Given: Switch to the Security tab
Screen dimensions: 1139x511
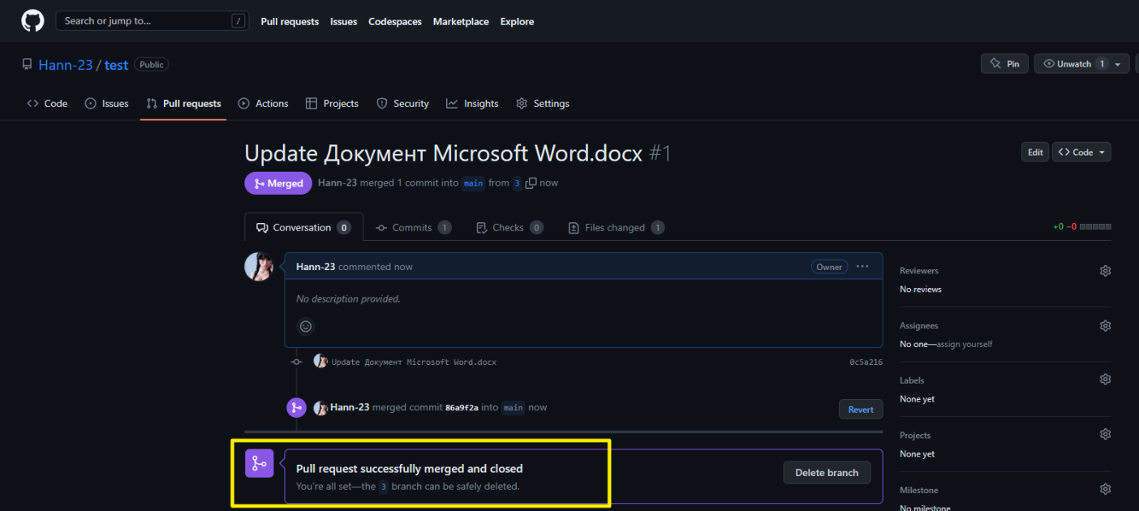Looking at the screenshot, I should 402,104.
